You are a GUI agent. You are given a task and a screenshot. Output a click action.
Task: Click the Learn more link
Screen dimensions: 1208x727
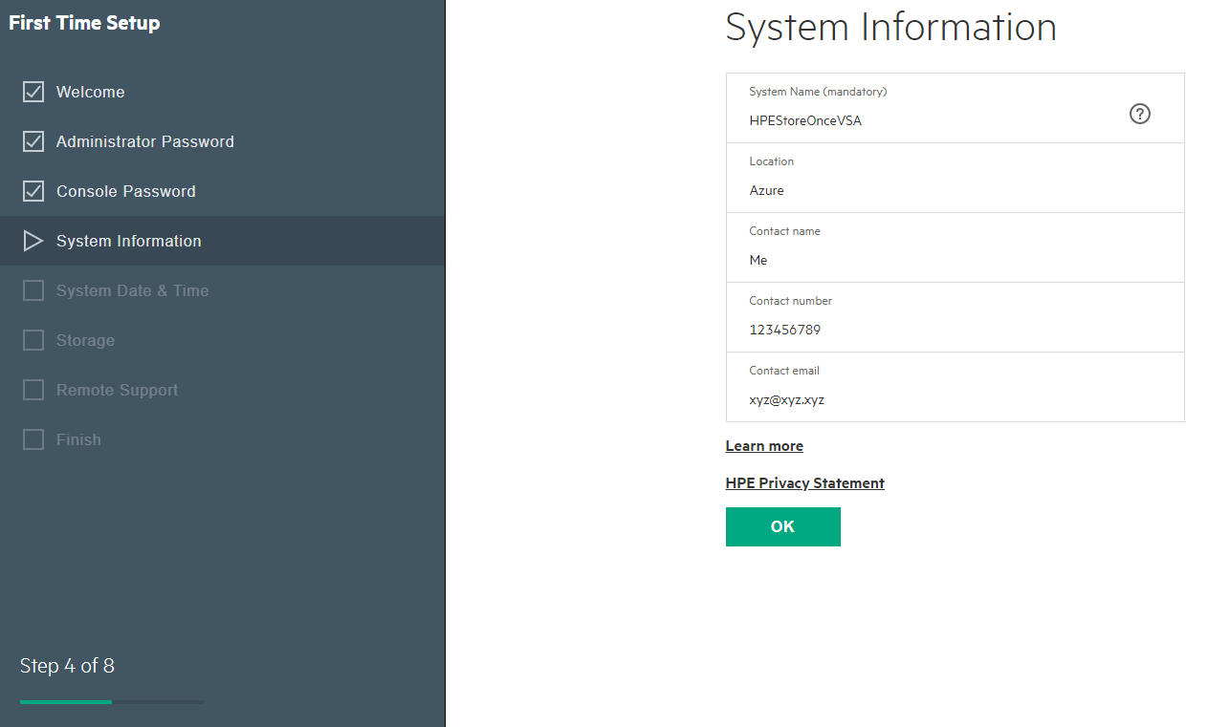coord(763,445)
